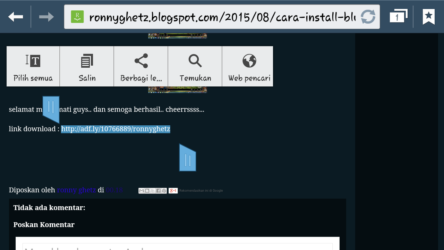Reload the current page
Screen dimensions: 444x250
[x=368, y=16]
